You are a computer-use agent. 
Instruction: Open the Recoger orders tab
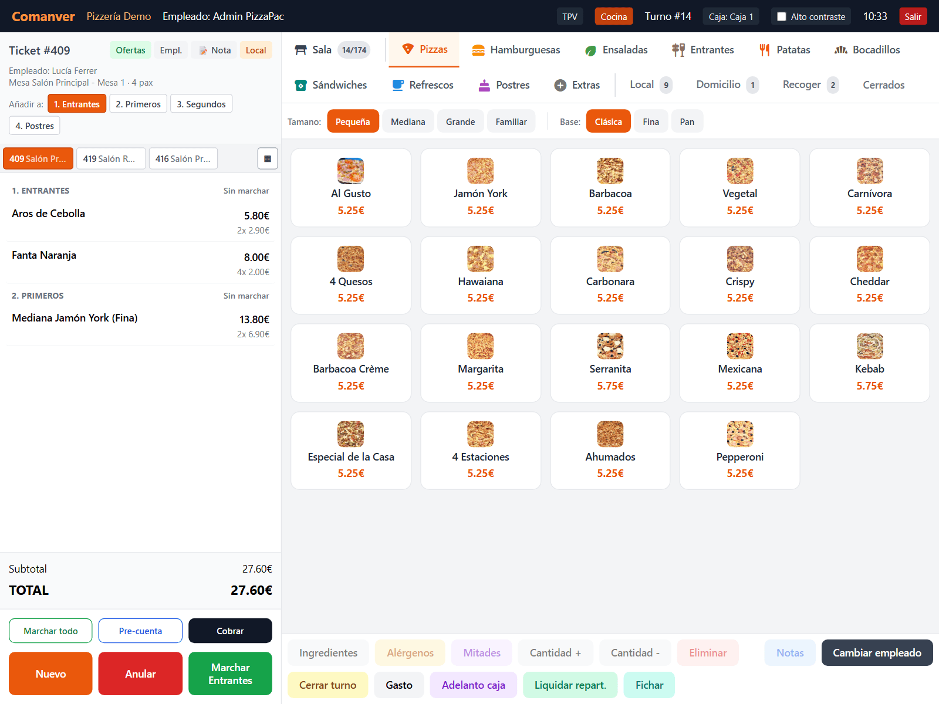click(810, 84)
